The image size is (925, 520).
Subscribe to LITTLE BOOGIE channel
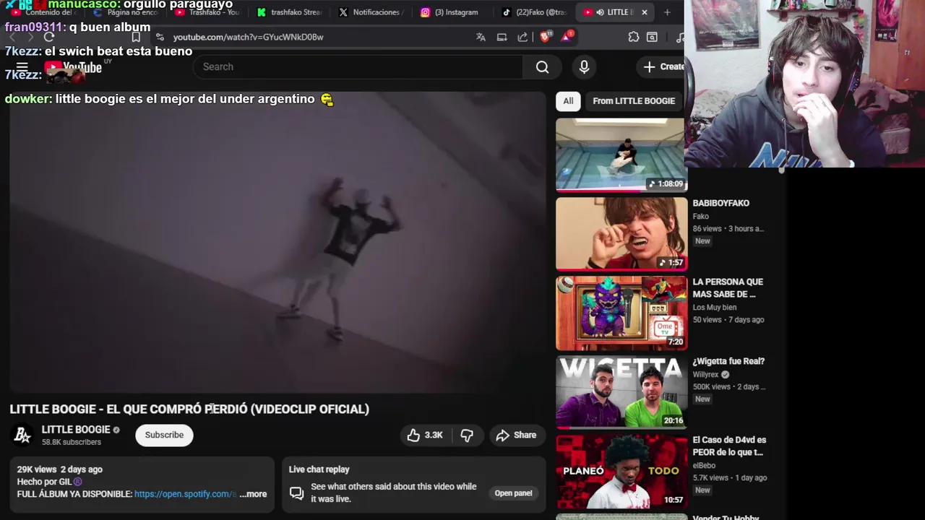pos(164,435)
